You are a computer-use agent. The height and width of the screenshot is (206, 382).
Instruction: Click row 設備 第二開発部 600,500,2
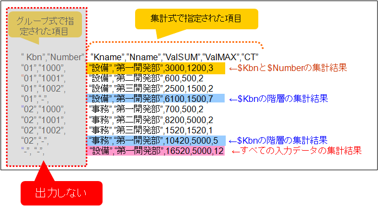click(146, 79)
